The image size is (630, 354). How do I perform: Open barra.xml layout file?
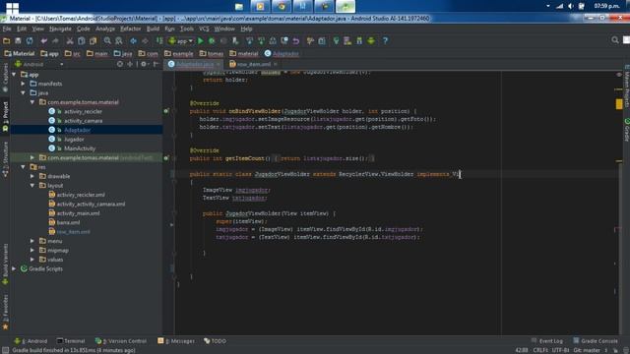pyautogui.click(x=68, y=222)
